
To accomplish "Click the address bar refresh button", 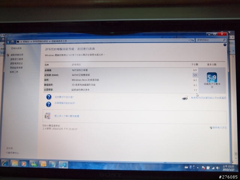I will tap(192, 40).
